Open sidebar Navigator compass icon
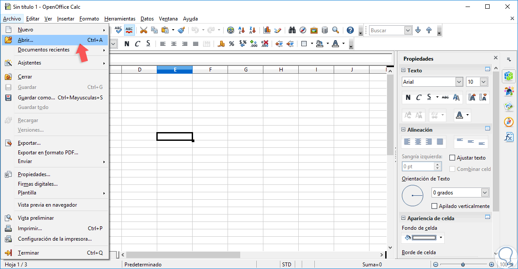The image size is (518, 269). click(509, 122)
